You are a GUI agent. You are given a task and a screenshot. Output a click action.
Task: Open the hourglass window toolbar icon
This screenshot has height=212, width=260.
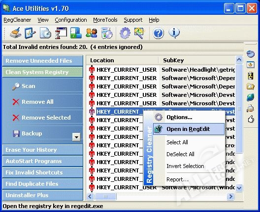[x=61, y=33]
